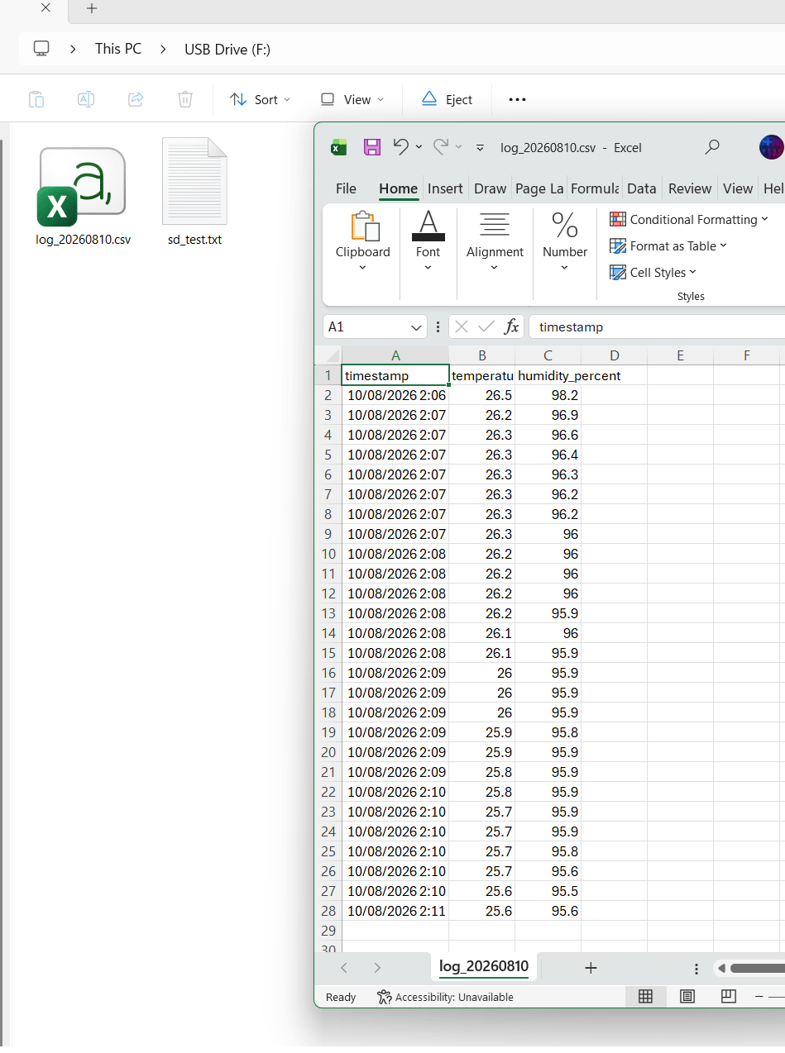This screenshot has width=785, height=1053.
Task: Click Accessibility: Unavailable in status bar
Action: click(x=445, y=997)
